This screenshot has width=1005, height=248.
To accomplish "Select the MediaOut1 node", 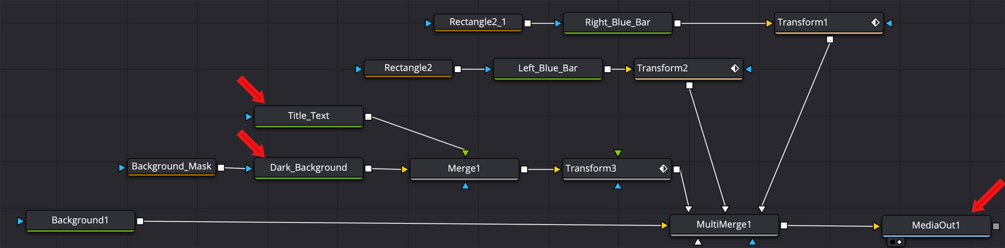I will tap(936, 225).
